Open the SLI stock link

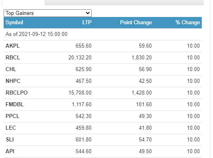(10, 139)
